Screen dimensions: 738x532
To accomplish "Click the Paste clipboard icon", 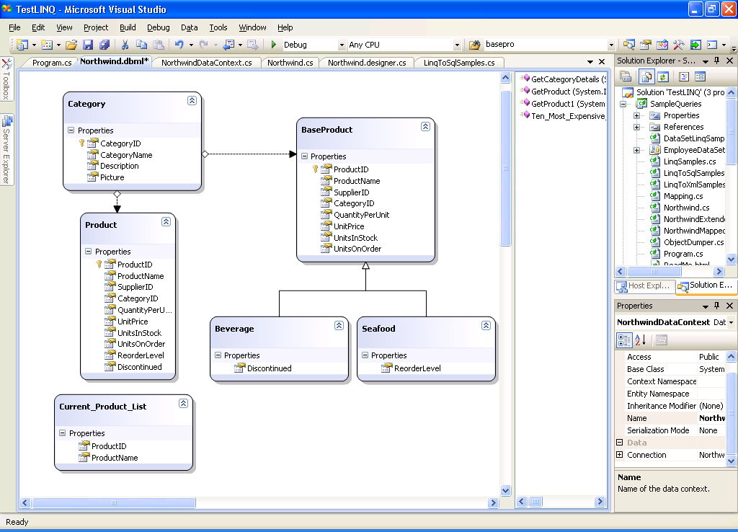I will click(159, 45).
